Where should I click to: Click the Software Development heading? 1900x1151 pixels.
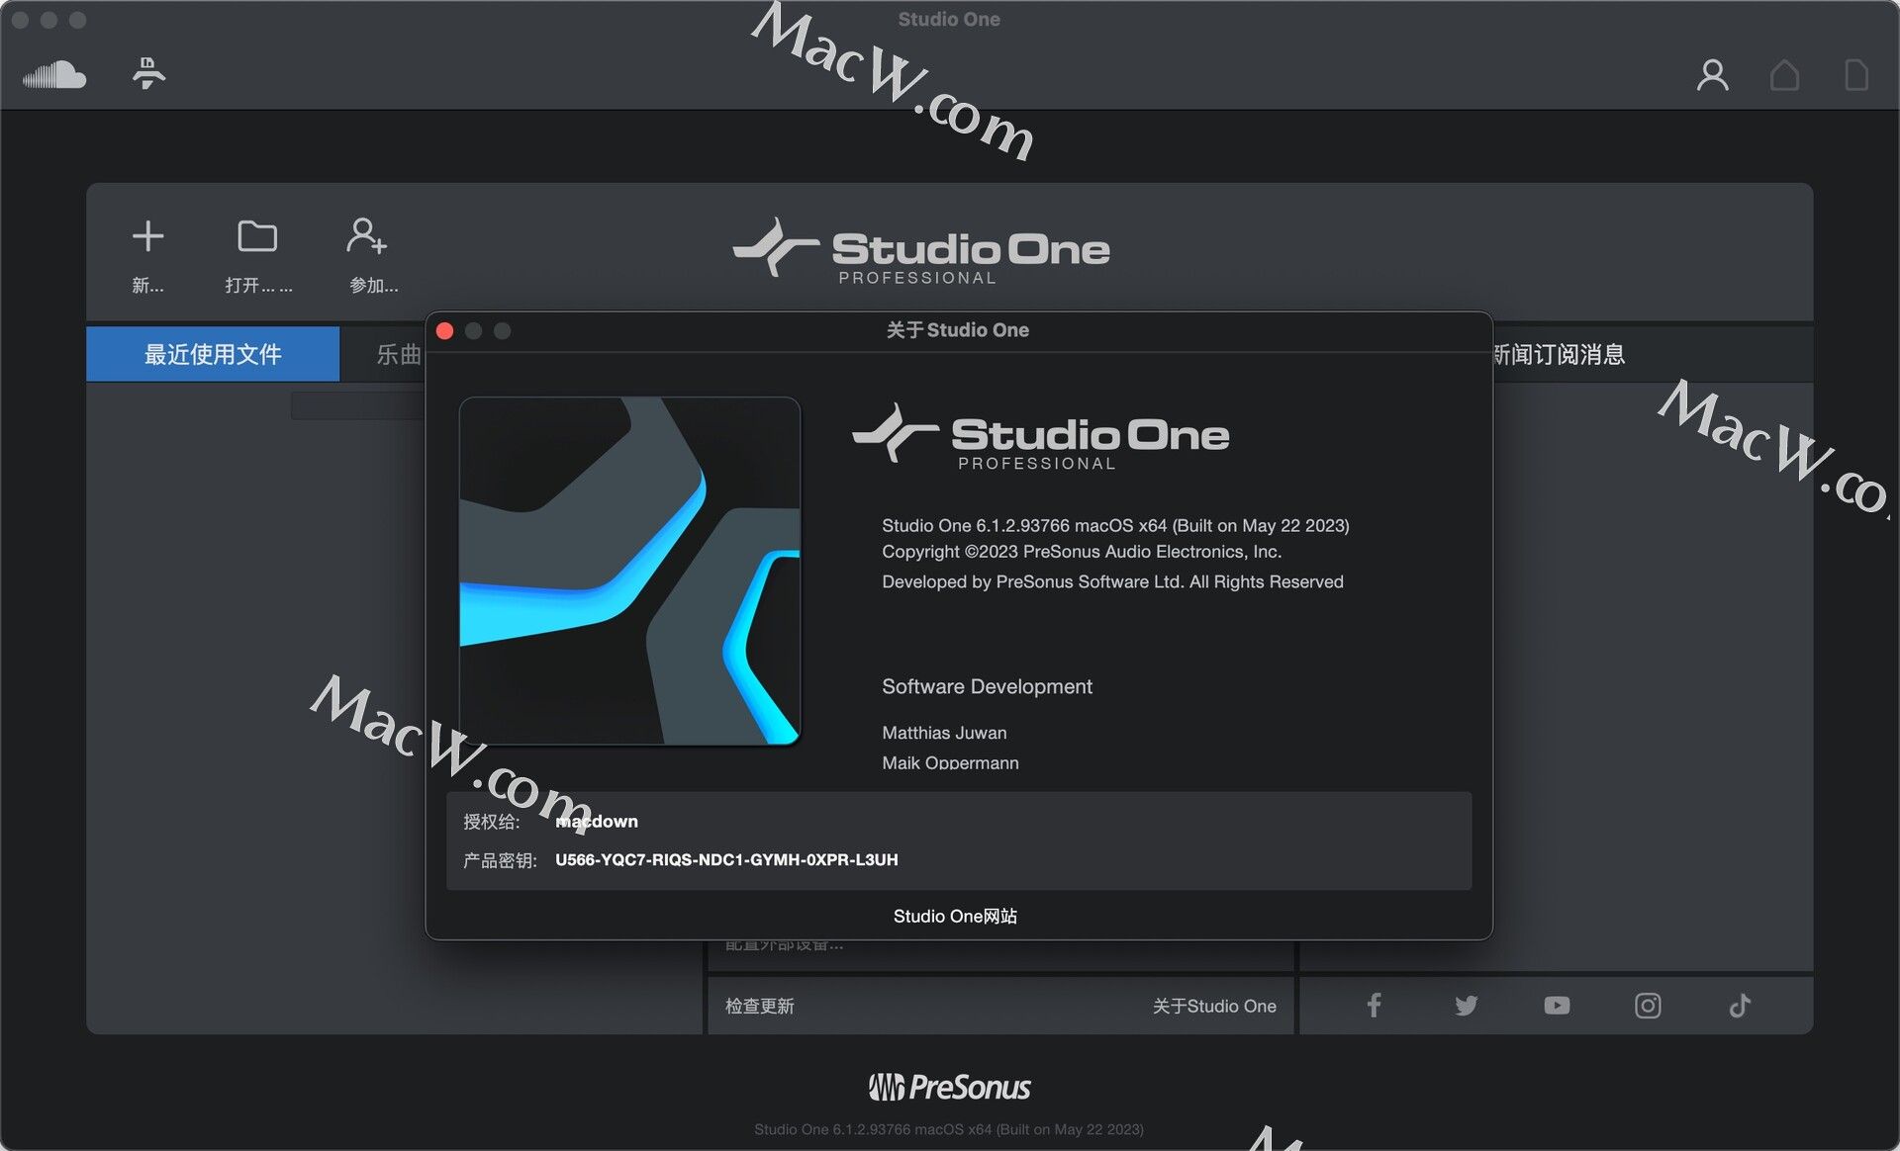[987, 686]
